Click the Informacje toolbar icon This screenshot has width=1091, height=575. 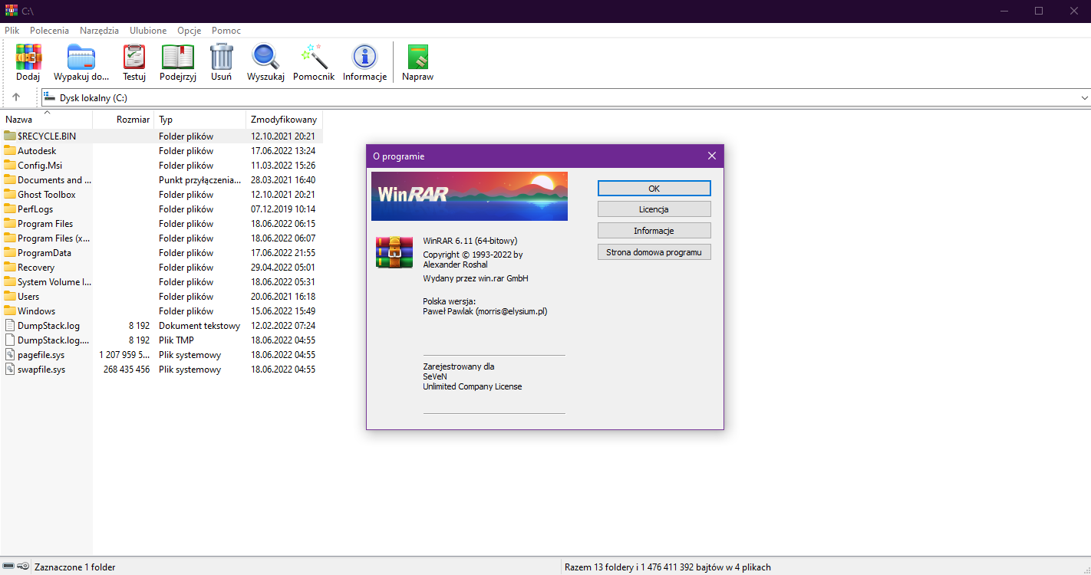[364, 57]
